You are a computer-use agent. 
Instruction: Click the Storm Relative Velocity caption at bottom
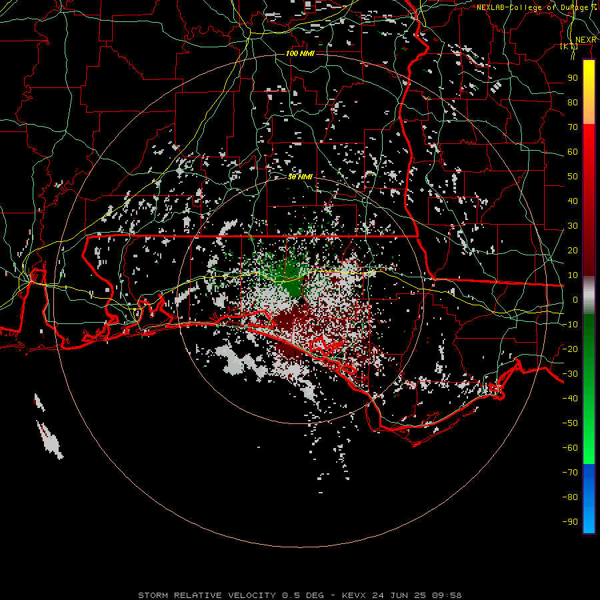[300, 595]
